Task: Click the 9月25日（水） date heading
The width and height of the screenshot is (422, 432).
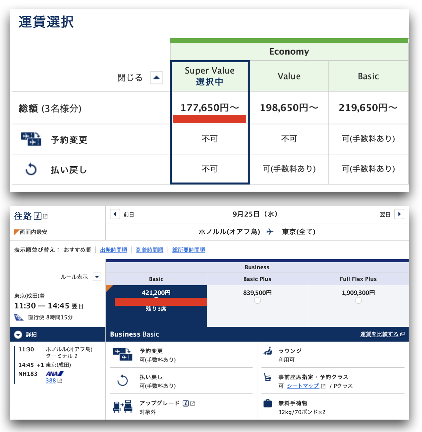Action: click(x=255, y=214)
